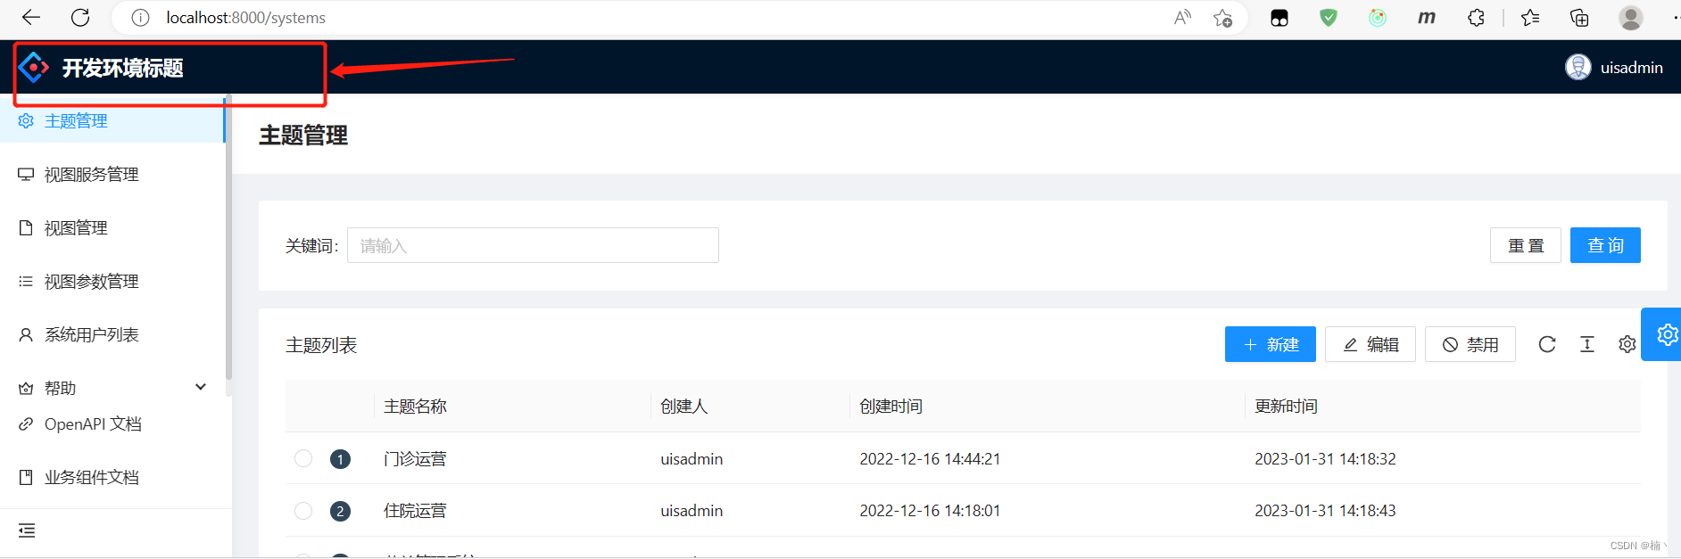Open the uisadmin user avatar menu
Image resolution: width=1681 pixels, height=559 pixels.
coord(1577,67)
